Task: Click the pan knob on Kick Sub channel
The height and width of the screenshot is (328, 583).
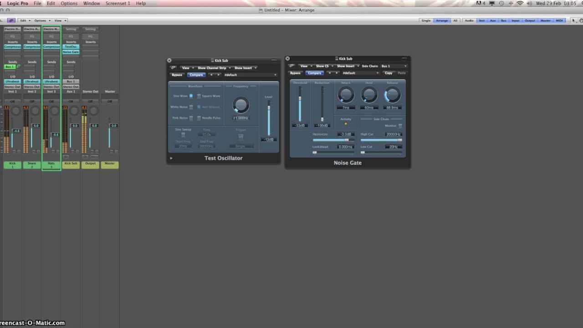Action: (75, 111)
